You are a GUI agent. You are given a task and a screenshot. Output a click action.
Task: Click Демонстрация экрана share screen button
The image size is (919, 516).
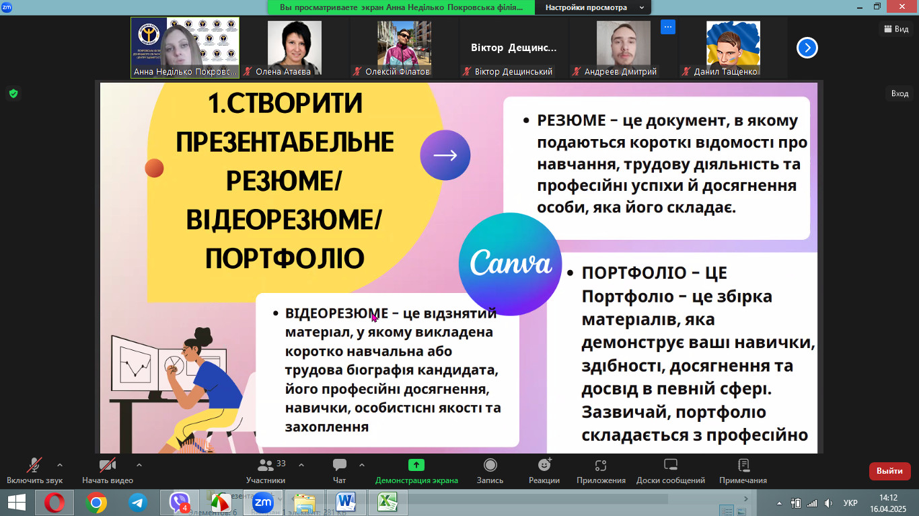click(416, 470)
